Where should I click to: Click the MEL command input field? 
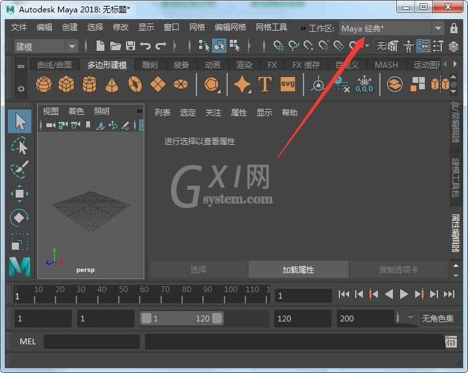[x=91, y=342]
